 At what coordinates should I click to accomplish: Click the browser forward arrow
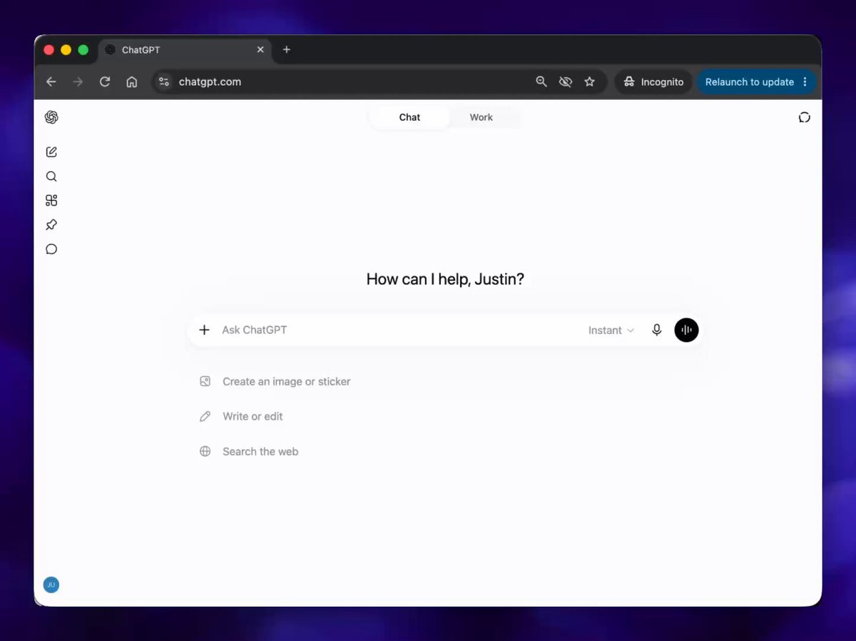78,82
